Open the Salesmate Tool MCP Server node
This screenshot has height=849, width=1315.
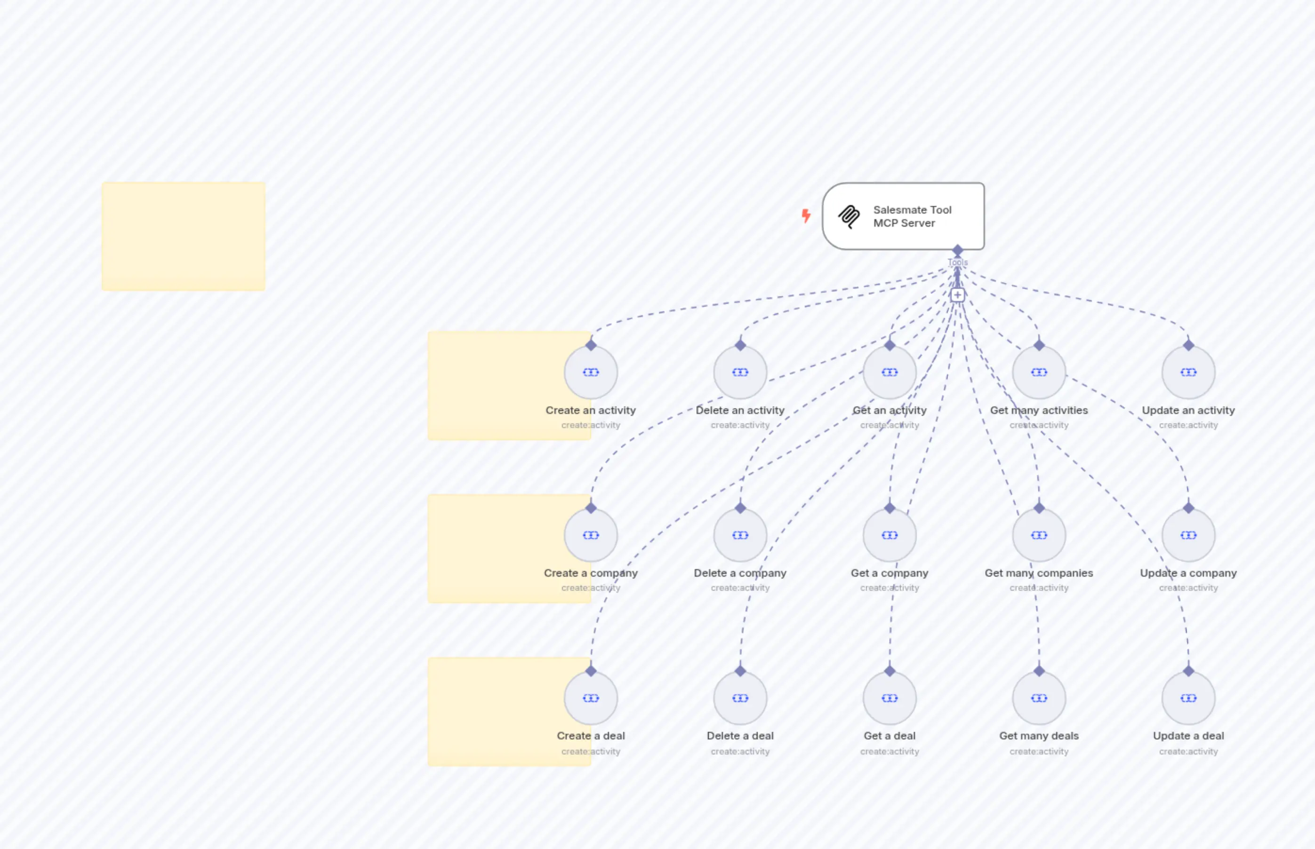tap(903, 216)
